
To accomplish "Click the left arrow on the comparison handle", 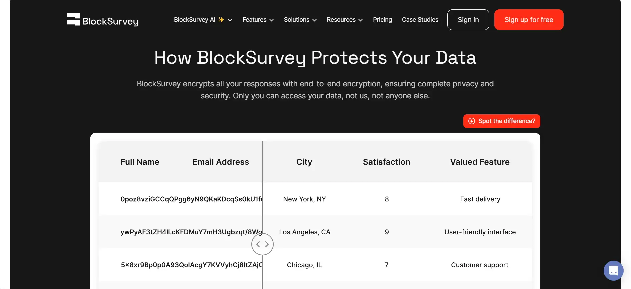I will [x=258, y=244].
